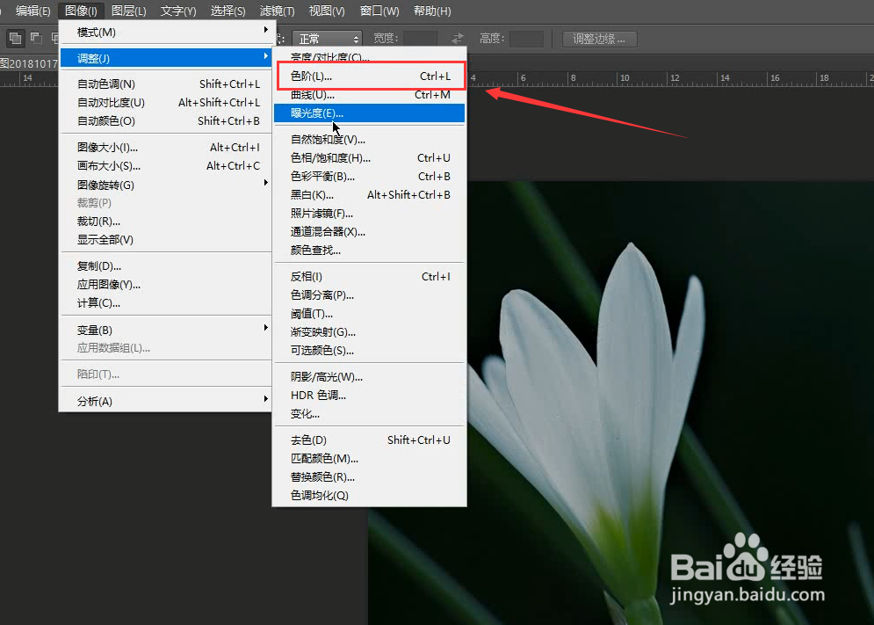Select the highlighted 调整(J) submenu entry
The width and height of the screenshot is (874, 625).
(165, 58)
